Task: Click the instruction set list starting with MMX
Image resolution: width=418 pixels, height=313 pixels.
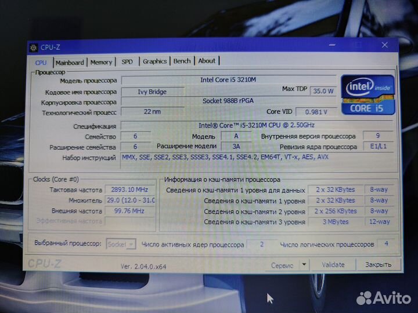Action: [x=225, y=157]
